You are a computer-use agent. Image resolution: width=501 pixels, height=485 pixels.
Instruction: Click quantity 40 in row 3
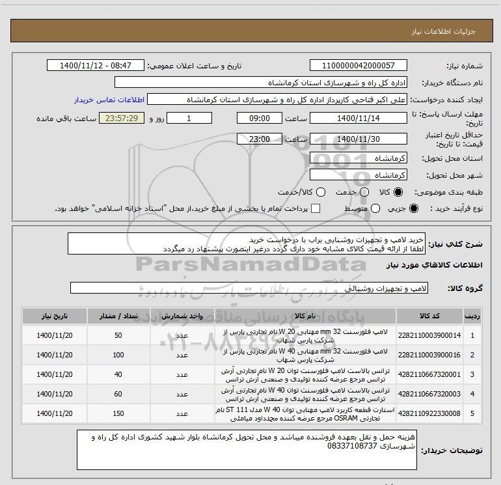(x=118, y=374)
